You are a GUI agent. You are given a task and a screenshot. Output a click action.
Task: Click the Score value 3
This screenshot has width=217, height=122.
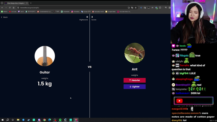[92, 17]
